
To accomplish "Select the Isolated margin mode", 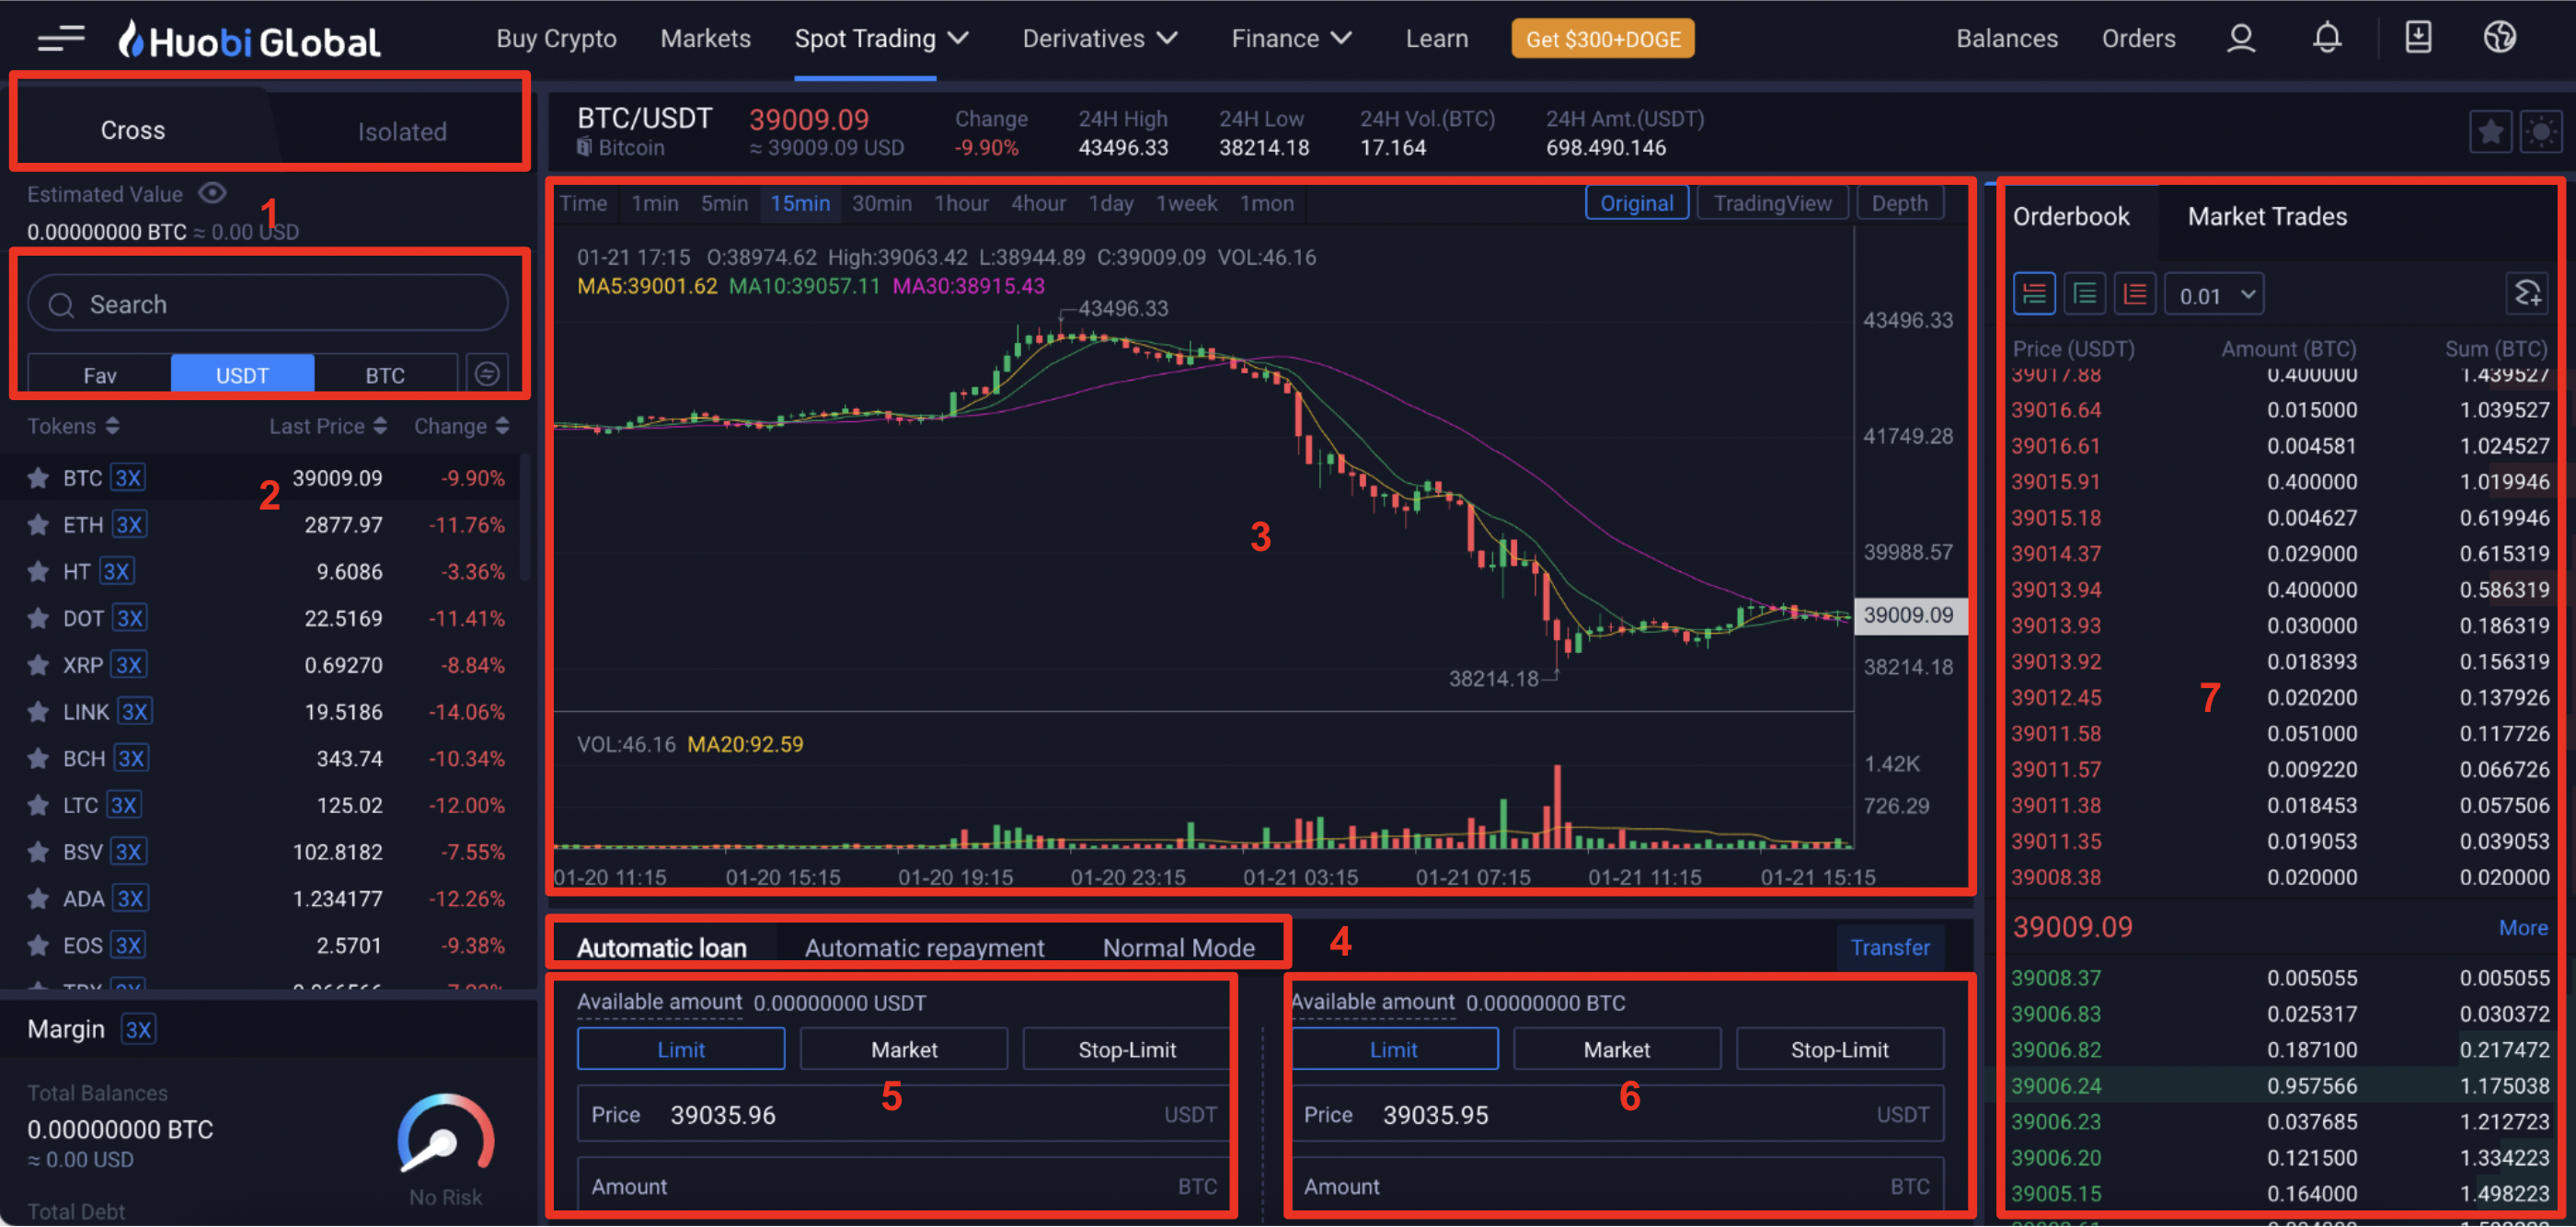I will (x=402, y=131).
